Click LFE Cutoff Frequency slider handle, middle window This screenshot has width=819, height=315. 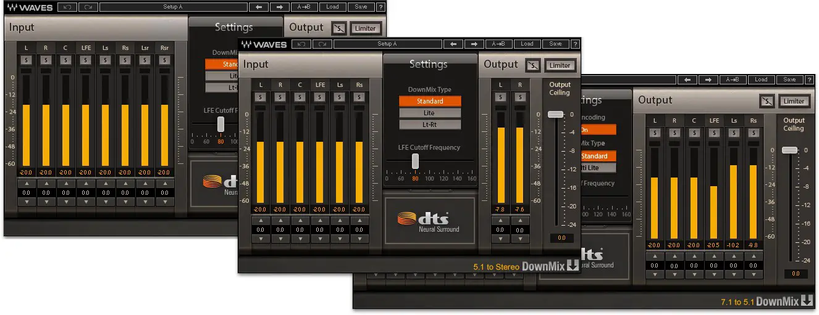[x=416, y=160]
